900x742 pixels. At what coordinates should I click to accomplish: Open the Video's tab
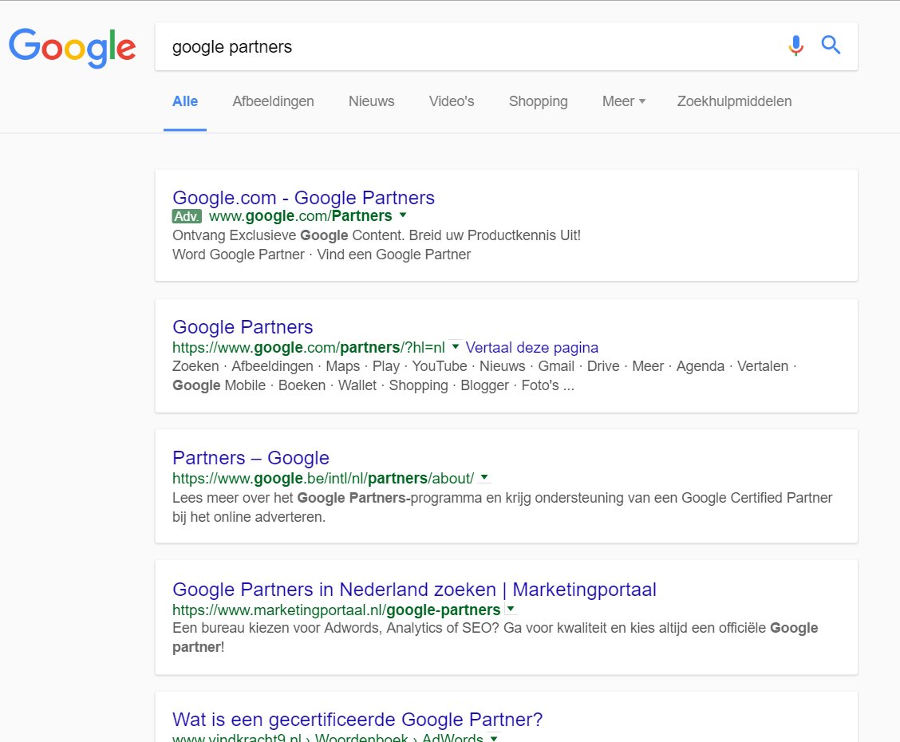(452, 101)
